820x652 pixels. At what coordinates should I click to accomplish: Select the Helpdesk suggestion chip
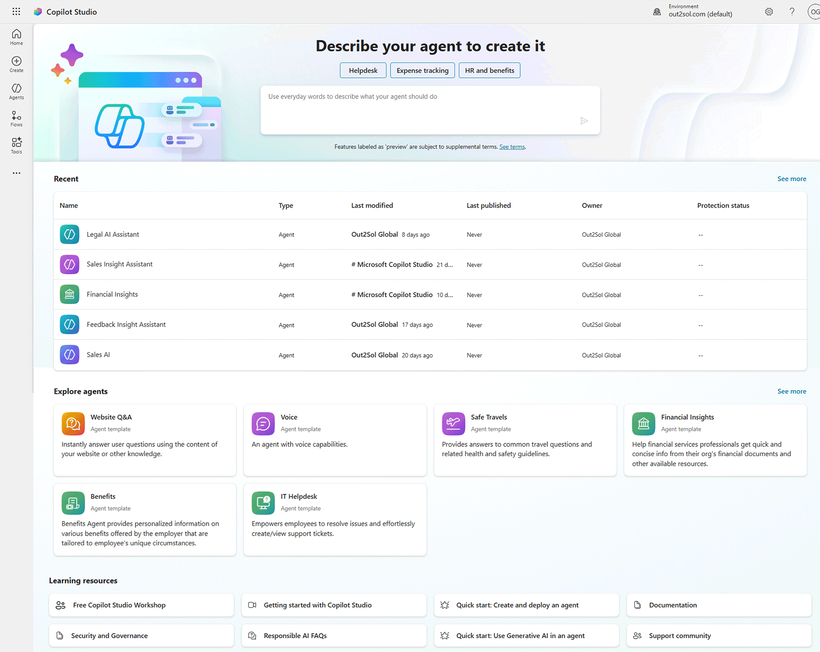[363, 70]
